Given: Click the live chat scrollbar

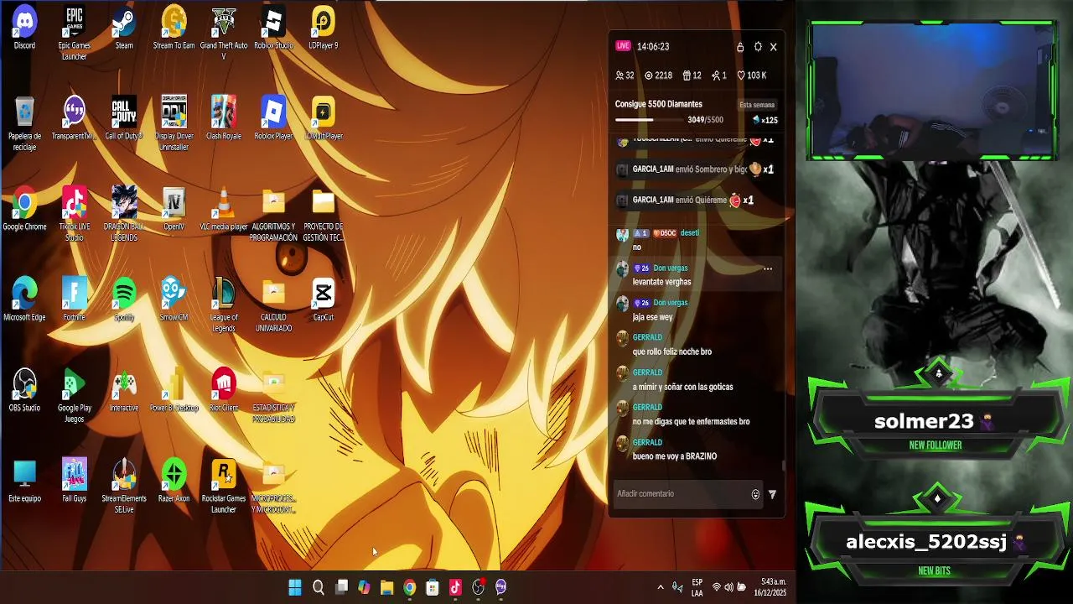Looking at the screenshot, I should click(784, 466).
